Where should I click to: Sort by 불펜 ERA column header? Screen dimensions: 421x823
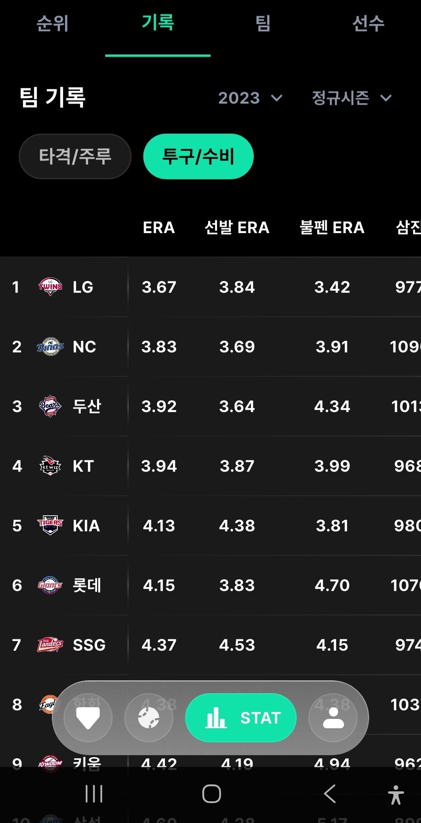click(x=332, y=227)
